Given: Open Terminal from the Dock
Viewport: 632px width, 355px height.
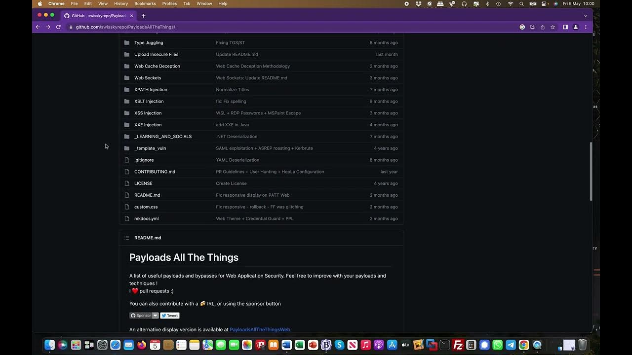Looking at the screenshot, I should pyautogui.click(x=445, y=345).
